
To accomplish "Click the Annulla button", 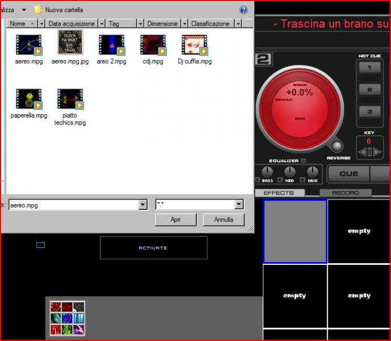I will [x=223, y=219].
